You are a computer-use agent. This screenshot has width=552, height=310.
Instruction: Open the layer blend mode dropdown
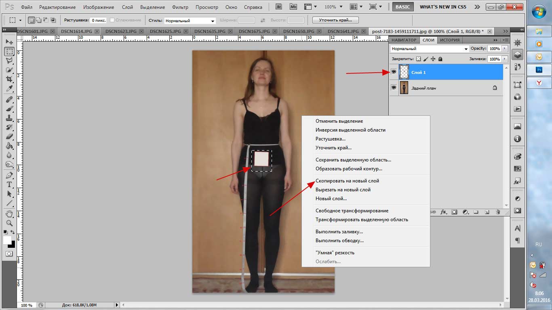[x=430, y=48]
